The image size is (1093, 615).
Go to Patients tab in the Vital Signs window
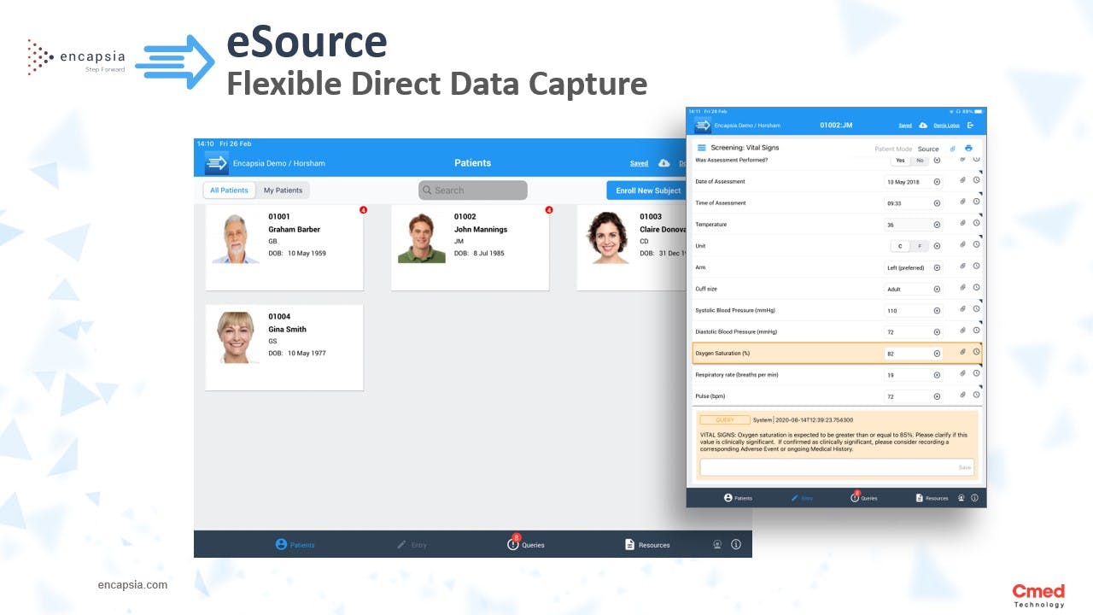pos(738,498)
